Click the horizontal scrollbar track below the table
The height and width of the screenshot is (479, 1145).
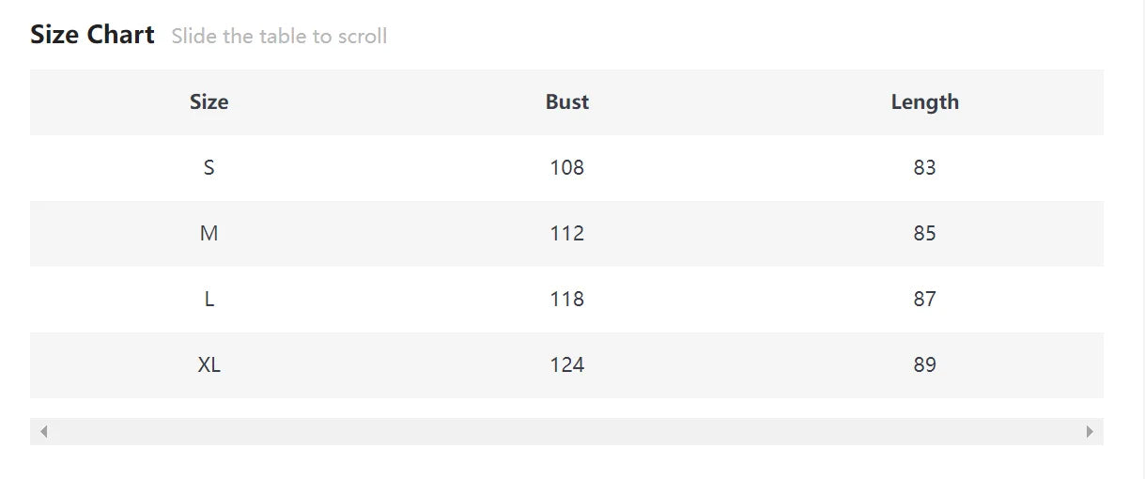pyautogui.click(x=566, y=431)
